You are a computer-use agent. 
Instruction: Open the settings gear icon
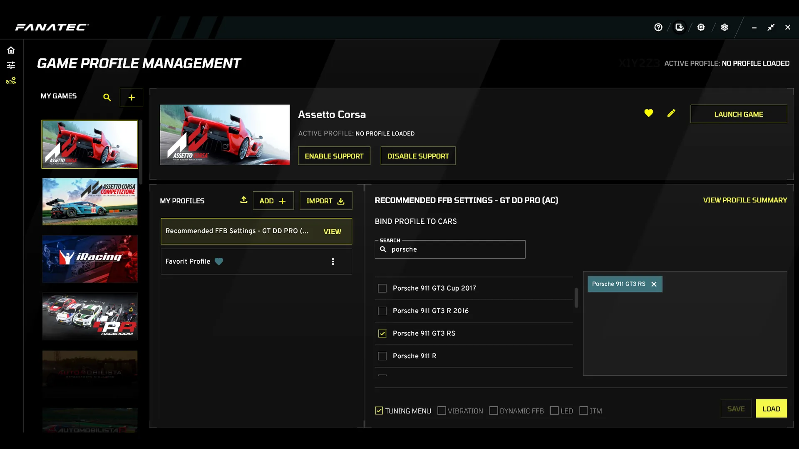coord(725,27)
